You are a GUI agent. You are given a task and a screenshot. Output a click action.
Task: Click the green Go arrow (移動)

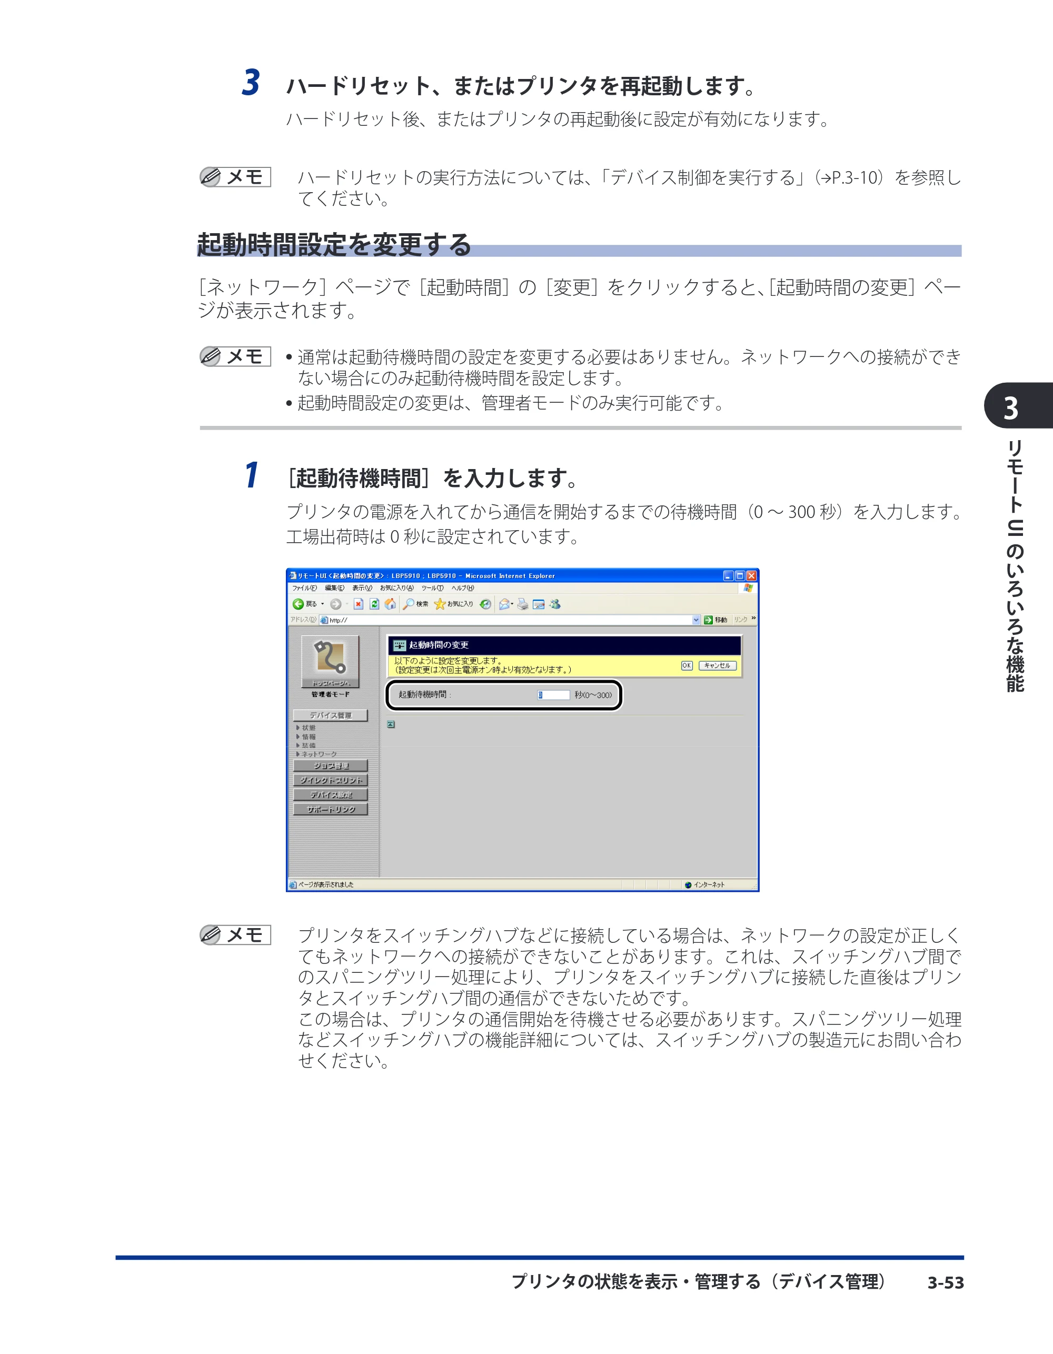tap(708, 620)
